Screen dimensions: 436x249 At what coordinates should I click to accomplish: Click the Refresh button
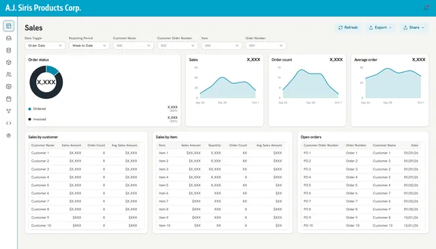click(x=348, y=27)
